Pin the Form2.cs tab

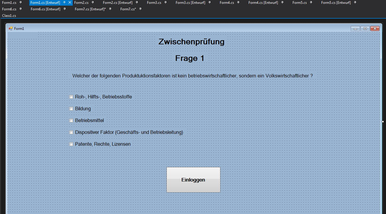click(93, 3)
